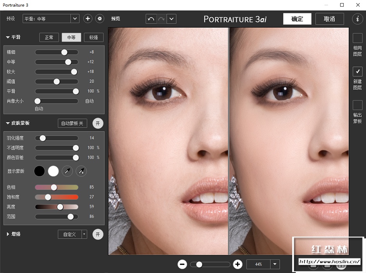366x273 pixels.
Task: Add a new preset with plus icon
Action: 88,19
